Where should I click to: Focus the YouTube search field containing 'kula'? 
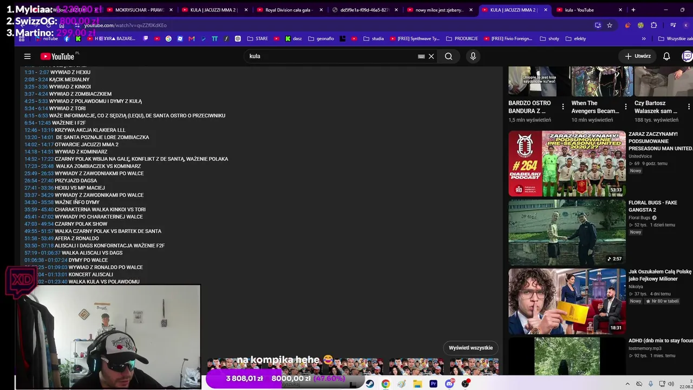click(x=330, y=56)
